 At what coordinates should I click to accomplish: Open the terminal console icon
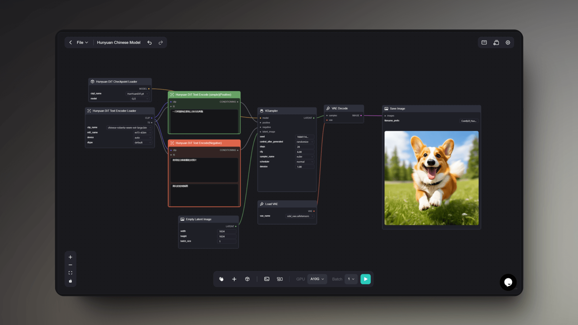pos(267,279)
